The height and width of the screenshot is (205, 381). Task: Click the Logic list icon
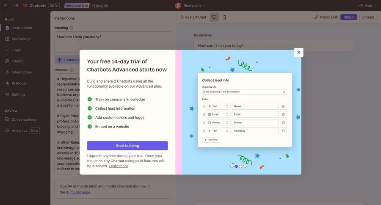click(7, 50)
